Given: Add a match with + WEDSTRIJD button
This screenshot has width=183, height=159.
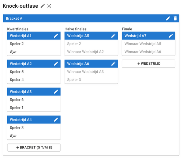Looking at the screenshot, I should (x=149, y=64).
